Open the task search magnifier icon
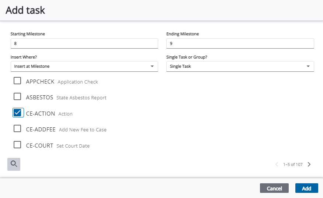Image resolution: width=323 pixels, height=198 pixels. click(x=14, y=164)
